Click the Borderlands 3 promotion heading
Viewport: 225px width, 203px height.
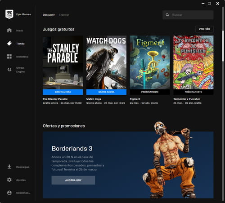72,149
